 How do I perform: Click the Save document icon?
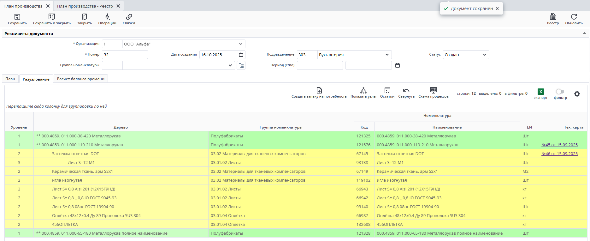pos(17,17)
